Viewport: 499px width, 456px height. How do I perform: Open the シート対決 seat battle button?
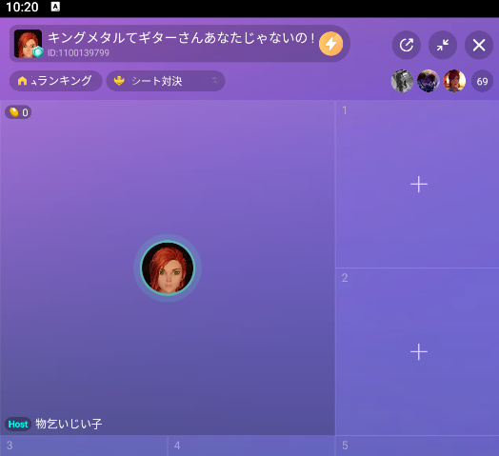click(x=166, y=81)
